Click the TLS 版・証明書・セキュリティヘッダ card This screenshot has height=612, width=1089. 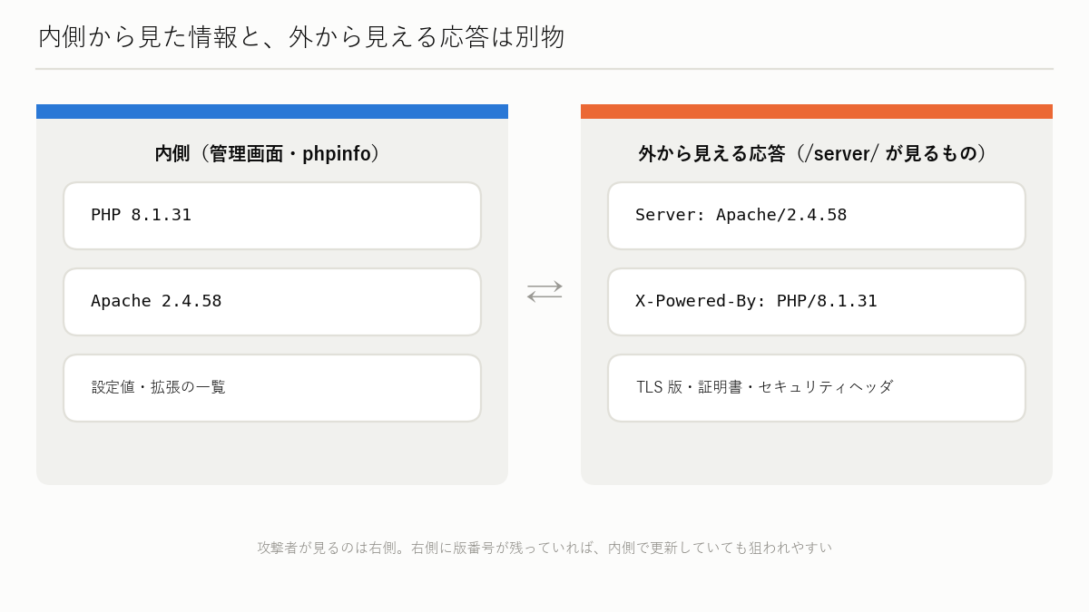[817, 388]
